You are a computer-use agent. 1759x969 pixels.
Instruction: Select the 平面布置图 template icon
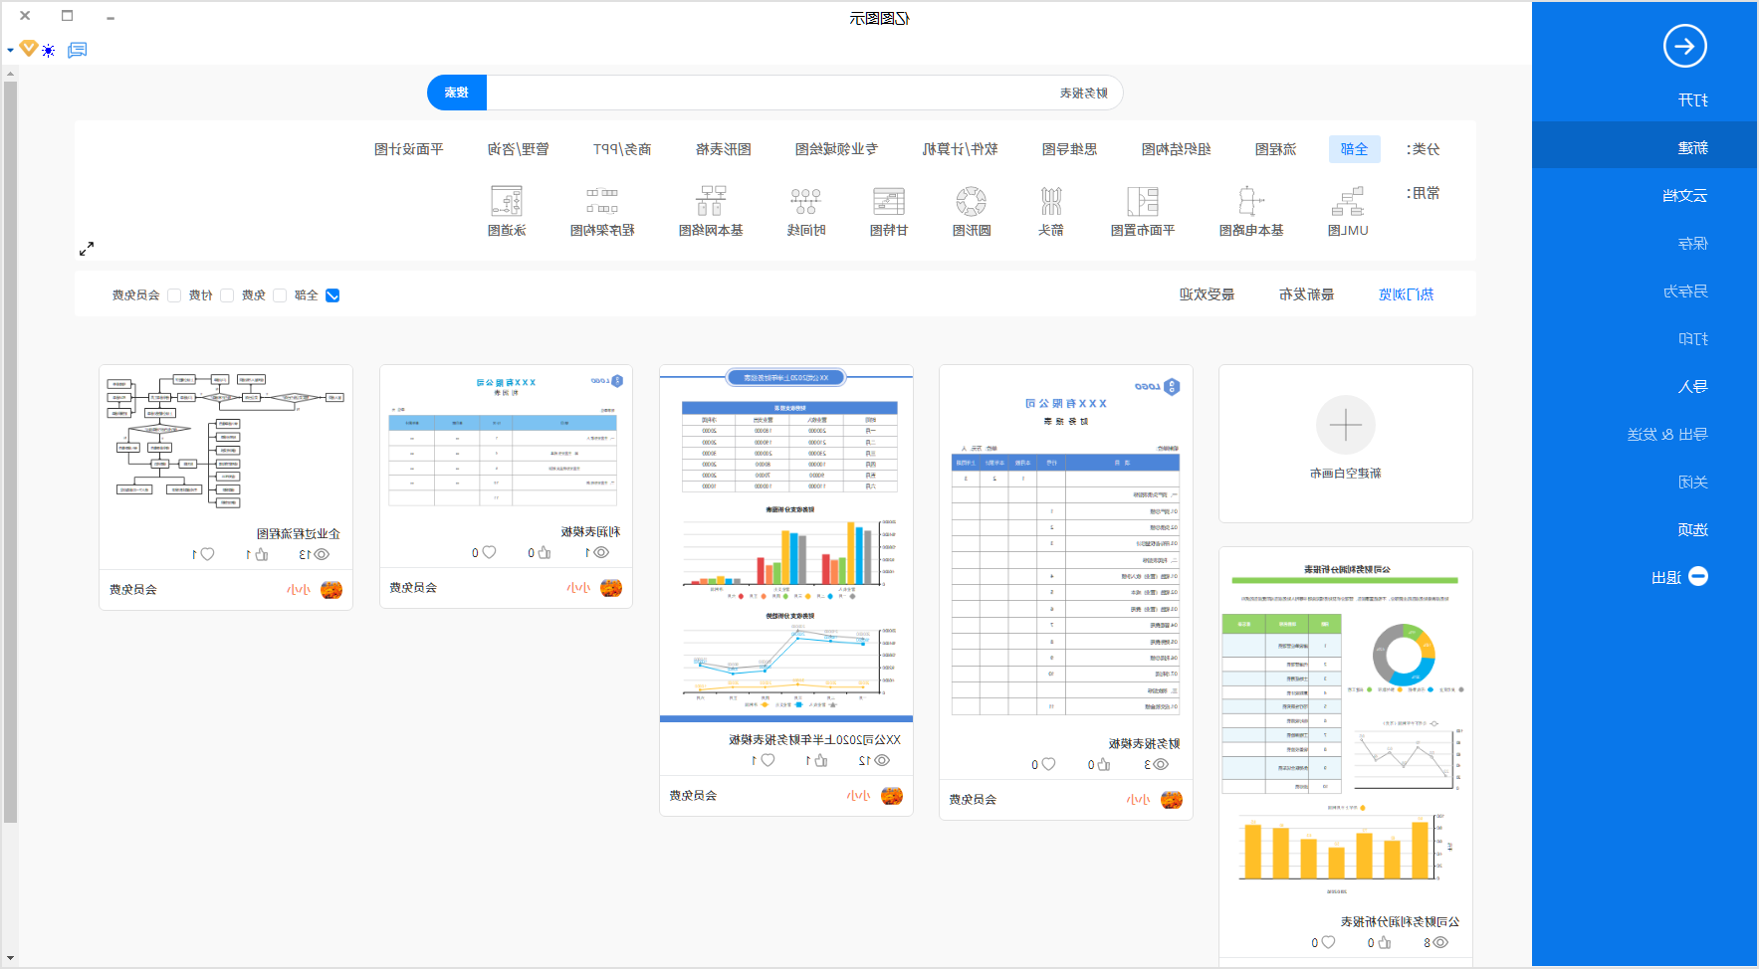coord(1143,202)
